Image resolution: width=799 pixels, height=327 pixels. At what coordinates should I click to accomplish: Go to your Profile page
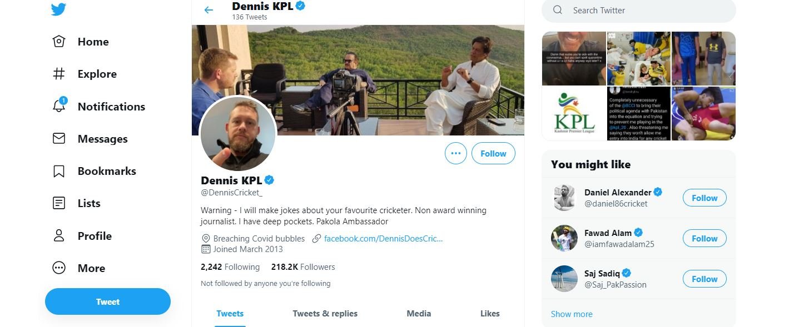(94, 236)
